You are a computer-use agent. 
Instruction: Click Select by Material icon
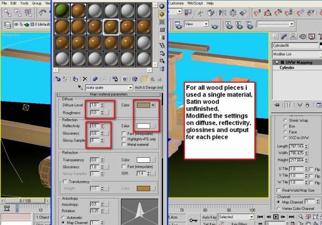(x=162, y=61)
